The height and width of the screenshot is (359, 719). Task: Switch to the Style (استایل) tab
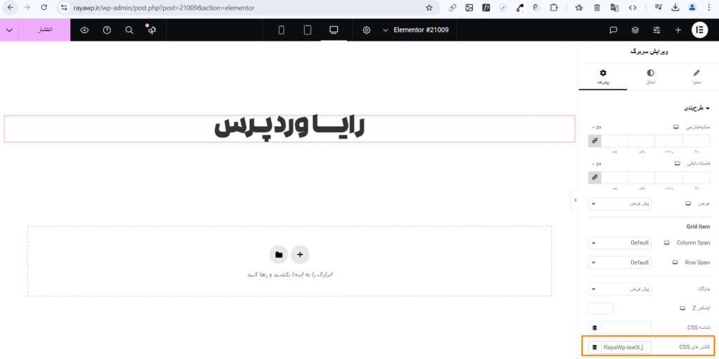tap(650, 77)
